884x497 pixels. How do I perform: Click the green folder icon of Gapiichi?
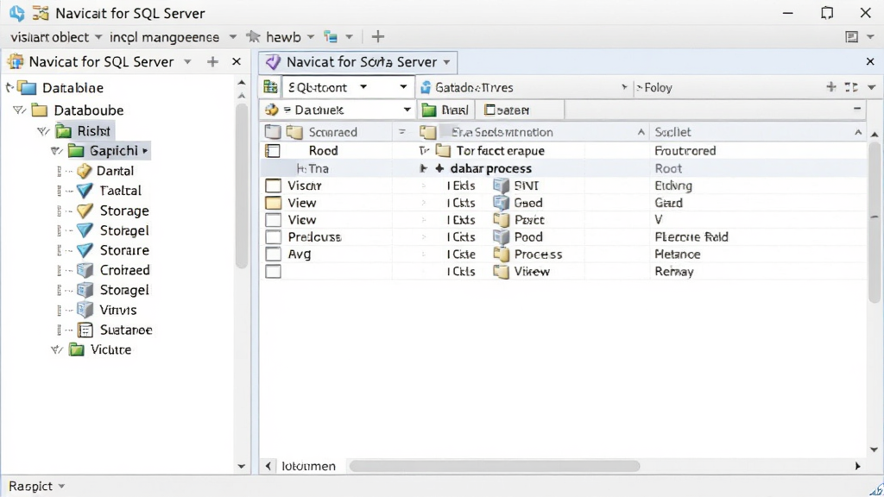click(76, 150)
